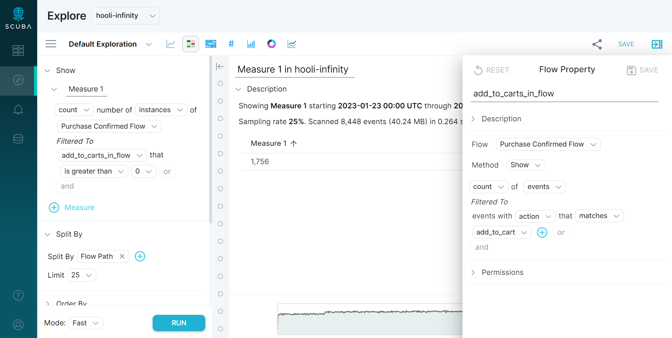Add another Split By with plus icon
The height and width of the screenshot is (338, 672).
coord(140,256)
